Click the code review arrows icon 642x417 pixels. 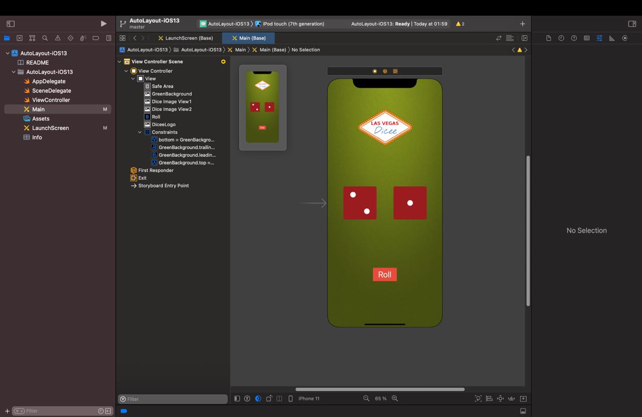tap(499, 38)
